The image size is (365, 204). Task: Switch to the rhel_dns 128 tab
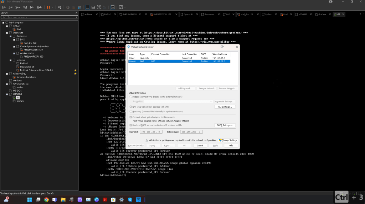247,14
